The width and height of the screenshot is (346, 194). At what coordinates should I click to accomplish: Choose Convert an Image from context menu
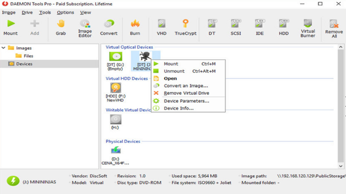(188, 86)
